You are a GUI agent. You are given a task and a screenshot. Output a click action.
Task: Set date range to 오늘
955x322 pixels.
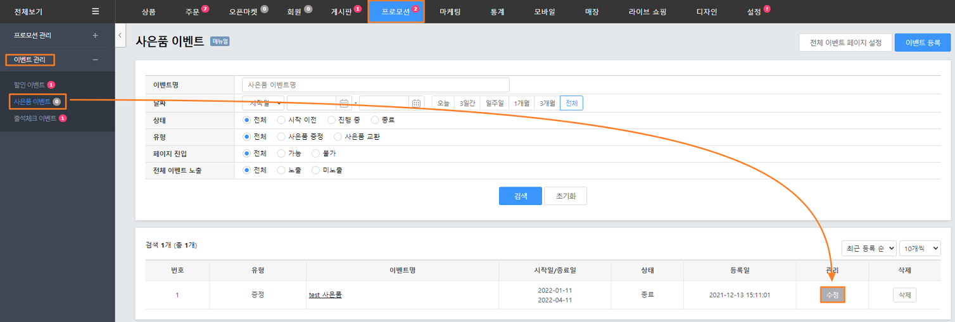click(x=443, y=103)
